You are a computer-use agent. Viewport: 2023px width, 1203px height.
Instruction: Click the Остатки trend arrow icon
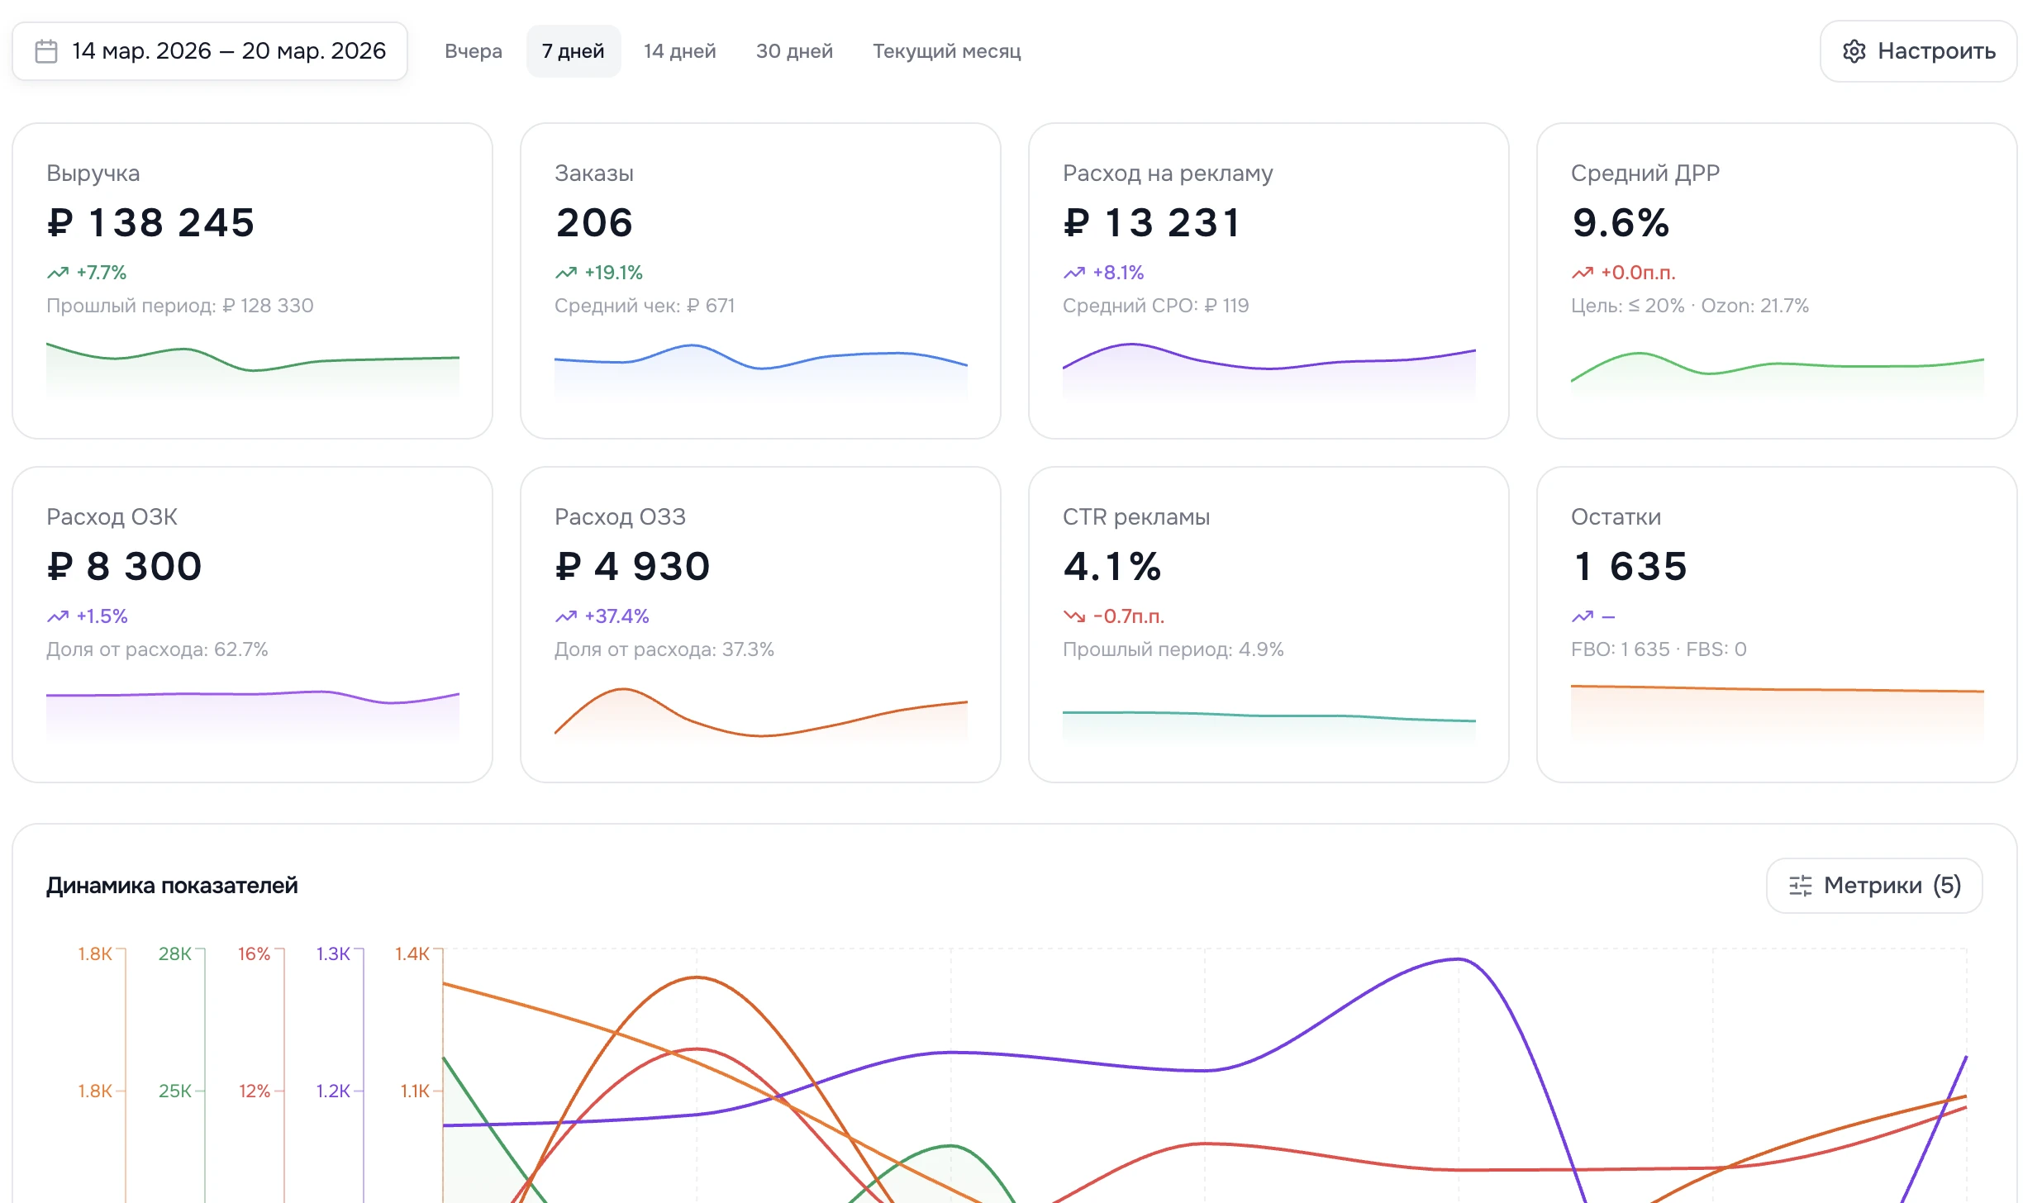(x=1583, y=616)
